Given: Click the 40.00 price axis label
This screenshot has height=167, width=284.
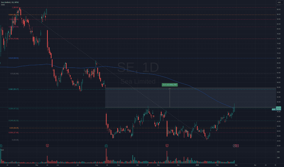Looking at the screenshot, I should [x=279, y=126].
